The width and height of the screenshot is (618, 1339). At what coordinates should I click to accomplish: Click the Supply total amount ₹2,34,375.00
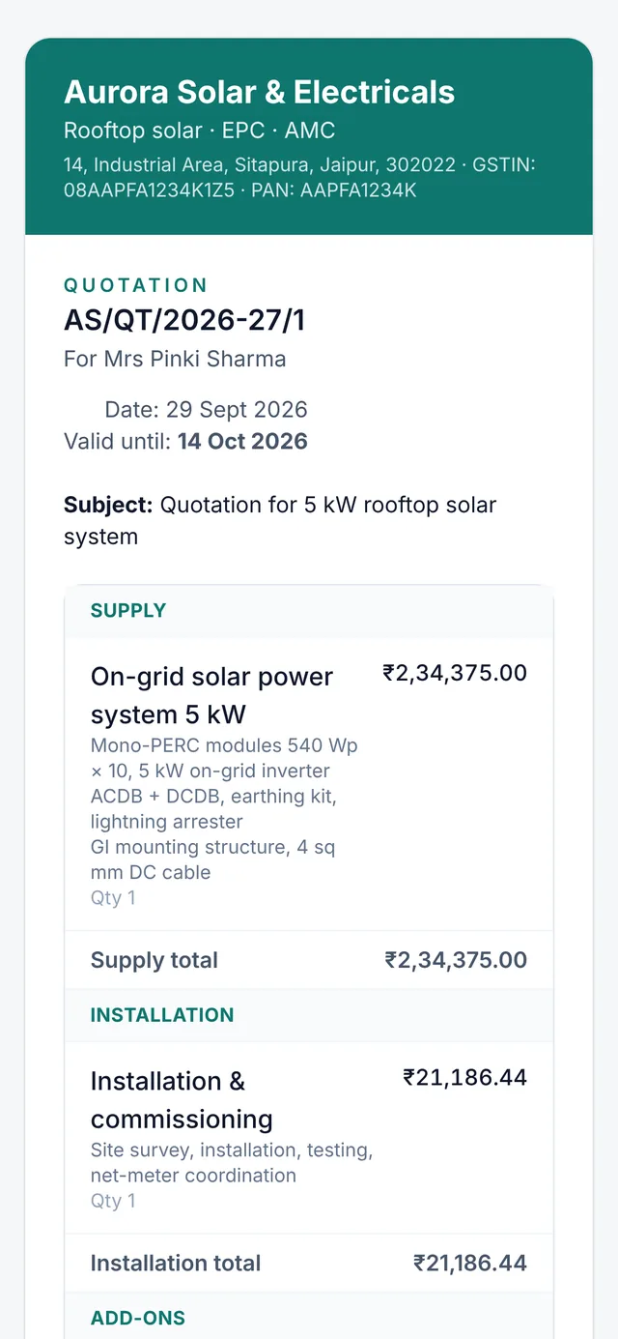(x=456, y=960)
